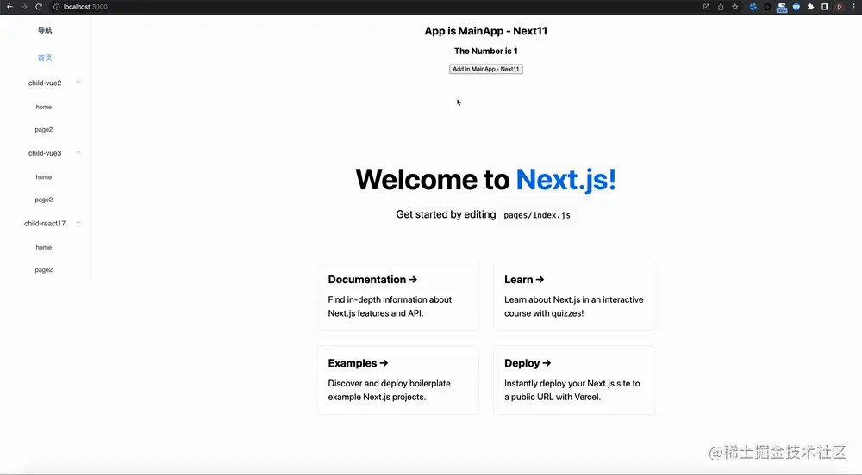Click the site info icon beside localhost
The image size is (862, 475).
[57, 7]
